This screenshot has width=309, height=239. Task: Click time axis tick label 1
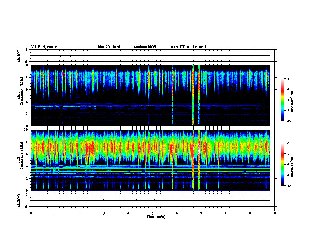[x=55, y=213]
